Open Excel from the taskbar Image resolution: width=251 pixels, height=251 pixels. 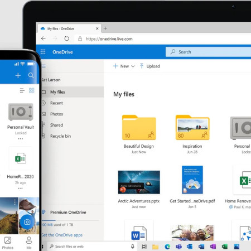(x=225, y=247)
